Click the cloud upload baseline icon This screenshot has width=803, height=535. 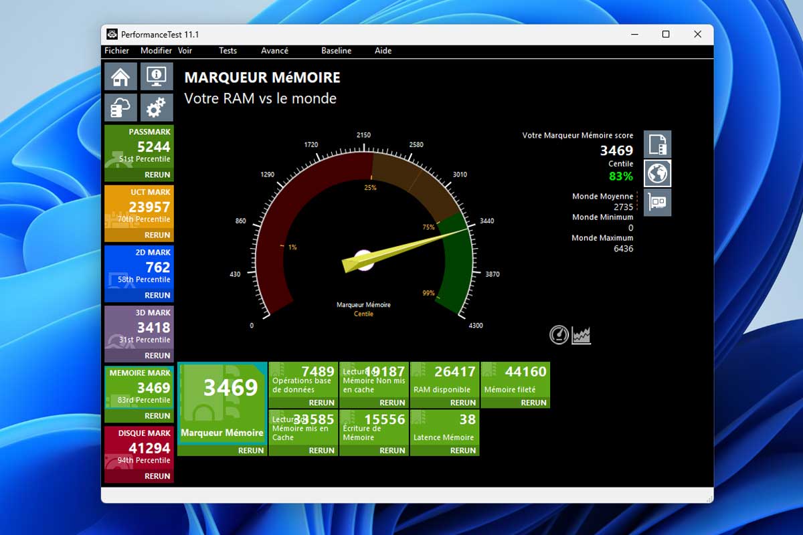coord(121,108)
